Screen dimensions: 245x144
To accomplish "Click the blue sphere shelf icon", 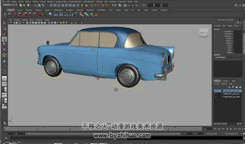I will (50, 14).
